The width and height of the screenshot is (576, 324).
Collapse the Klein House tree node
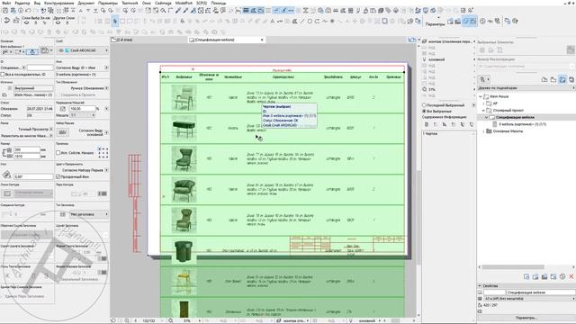(x=481, y=96)
